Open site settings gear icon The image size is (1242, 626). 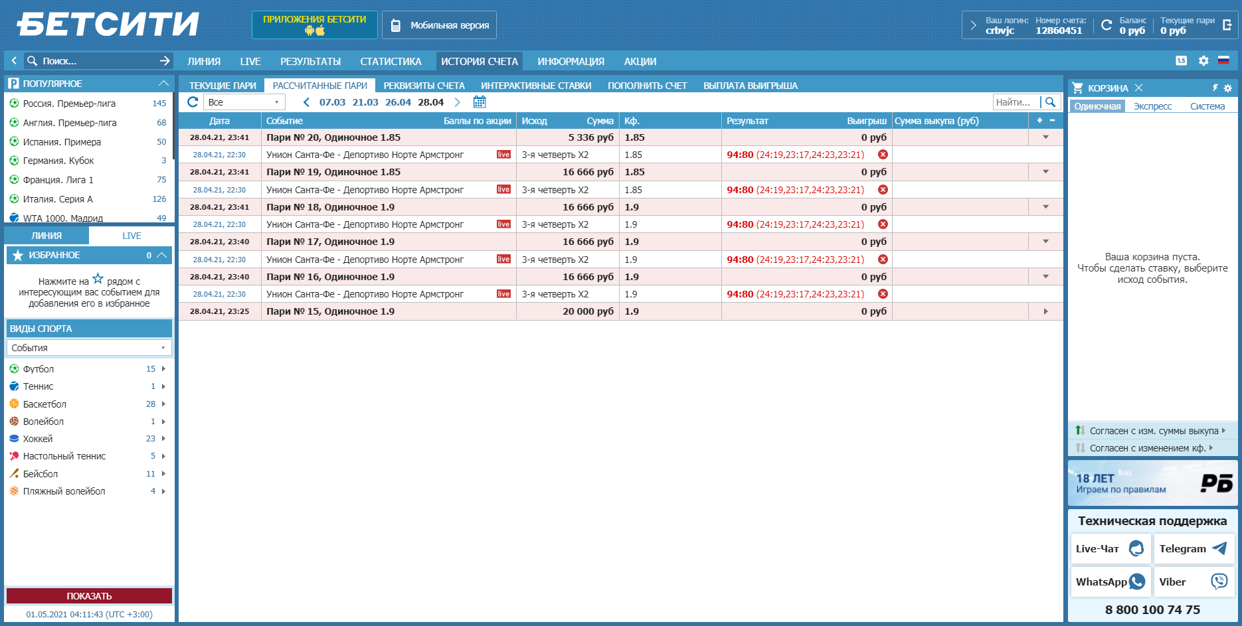(1203, 60)
